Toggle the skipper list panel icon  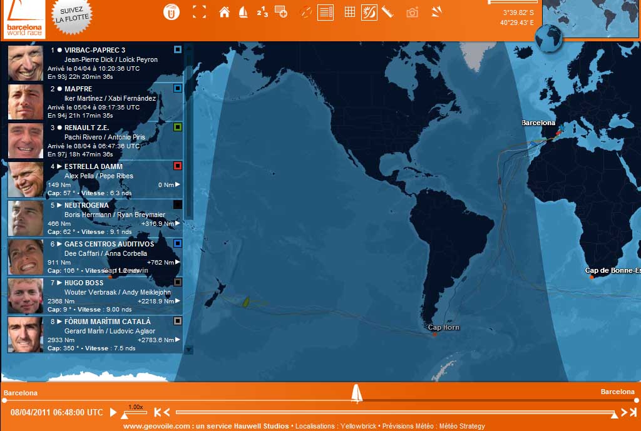pos(326,13)
